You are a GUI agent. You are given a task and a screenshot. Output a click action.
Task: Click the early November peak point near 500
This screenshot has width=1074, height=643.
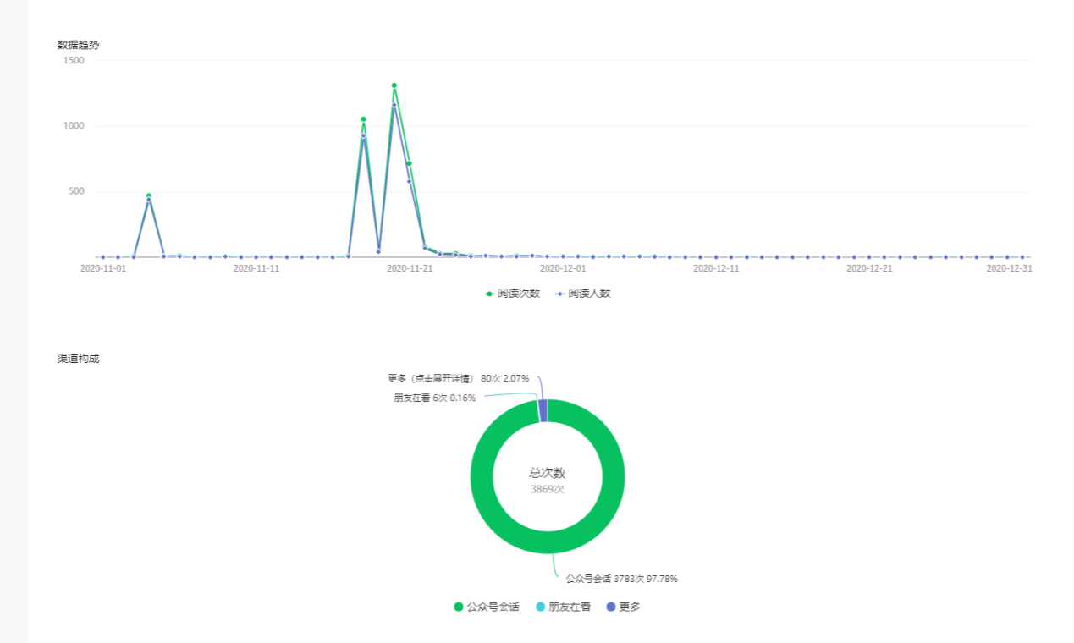click(x=149, y=195)
